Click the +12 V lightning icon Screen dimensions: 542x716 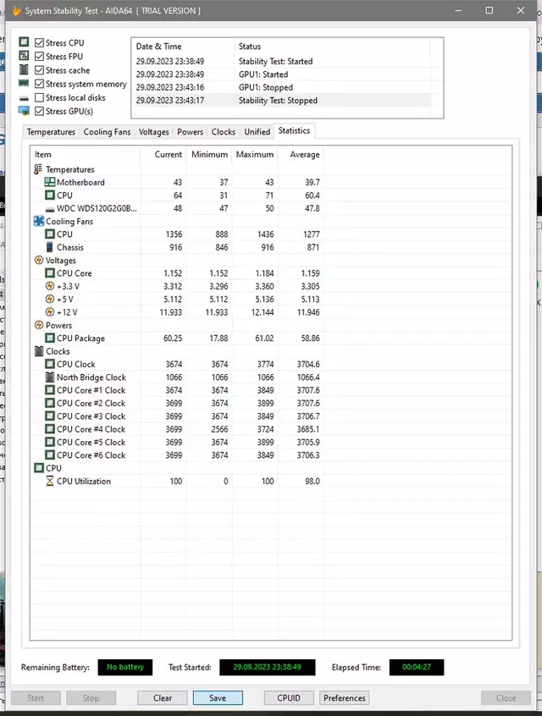pos(50,312)
